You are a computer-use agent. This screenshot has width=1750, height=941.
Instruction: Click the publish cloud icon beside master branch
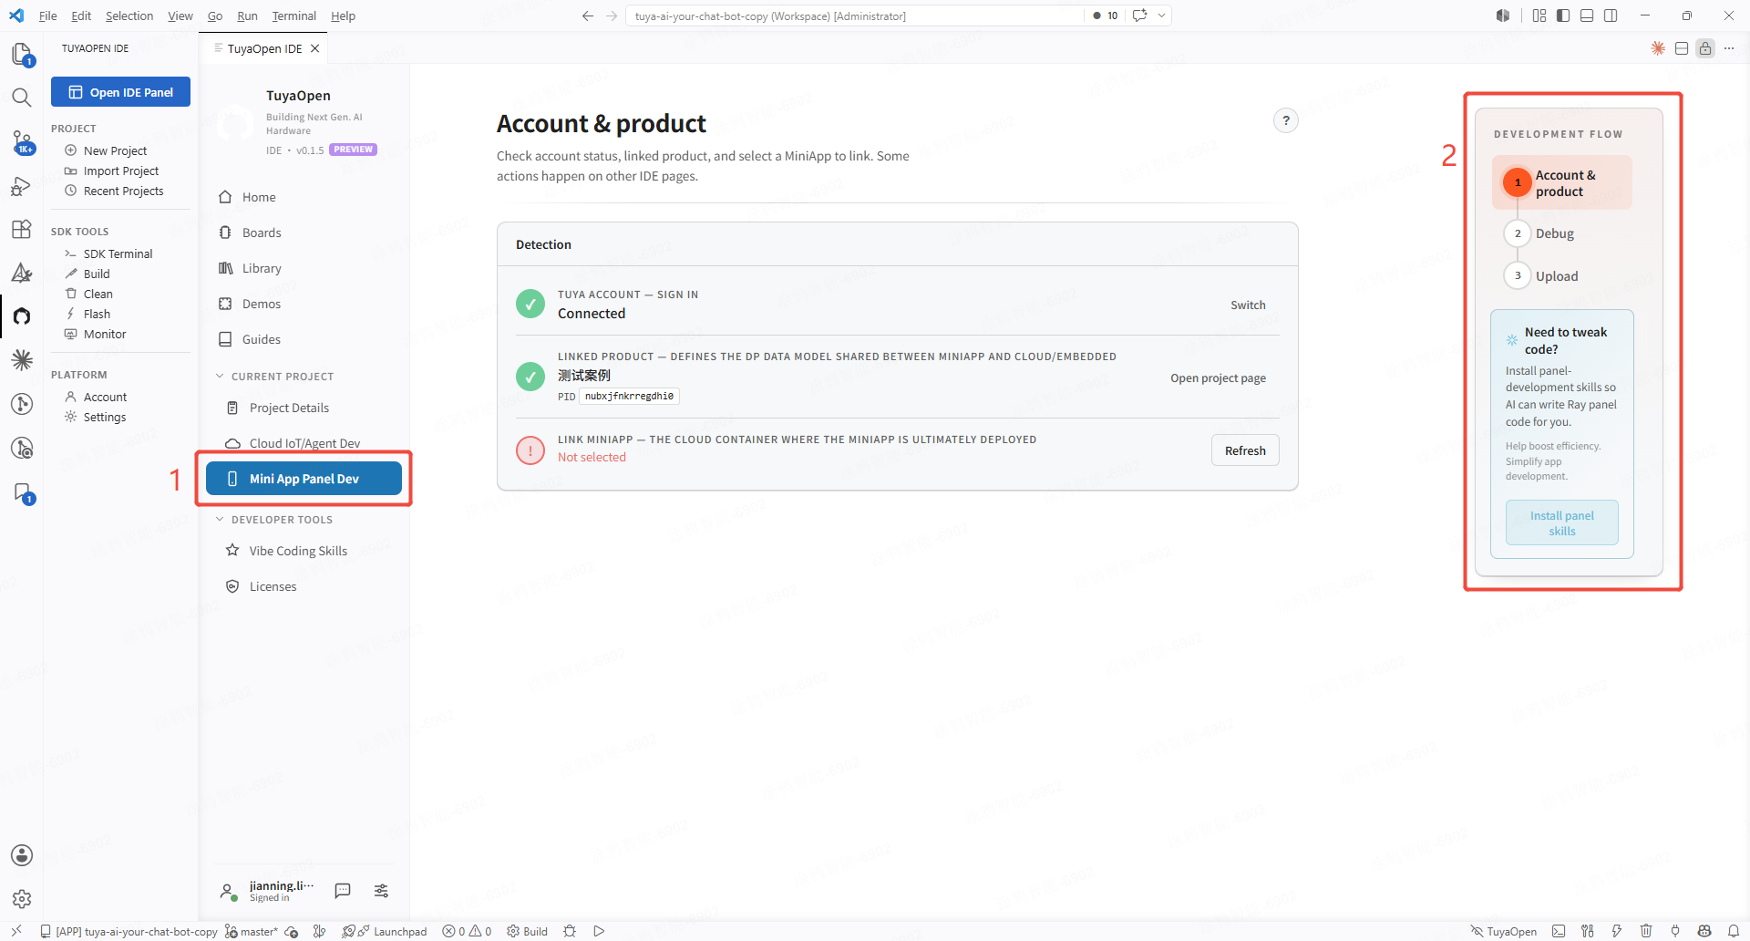292,931
